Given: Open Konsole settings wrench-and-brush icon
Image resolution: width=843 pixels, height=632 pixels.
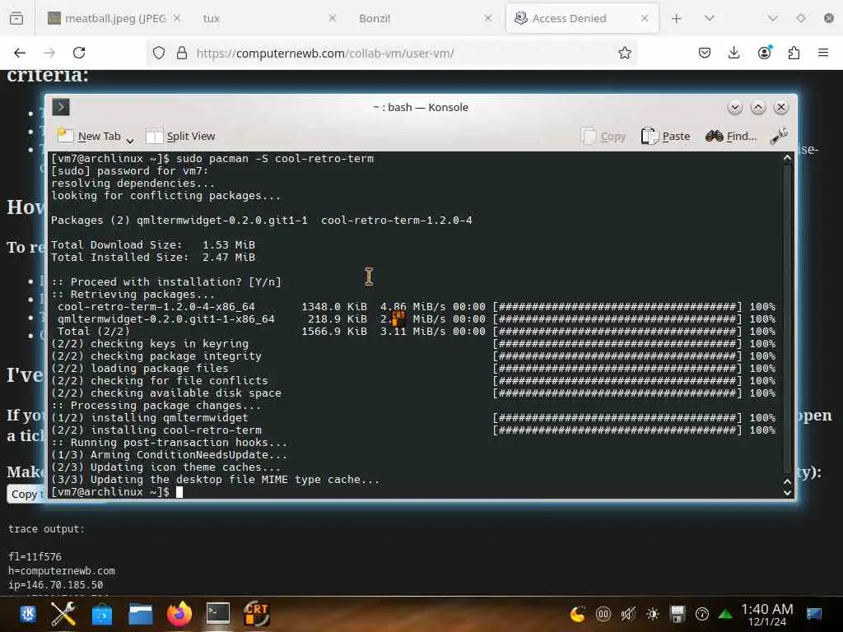Looking at the screenshot, I should [779, 136].
